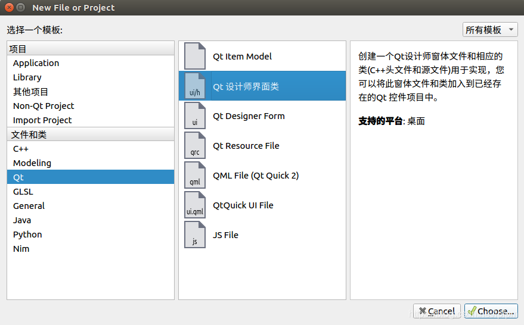Select 其他项目 category
This screenshot has width=524, height=325.
pyautogui.click(x=91, y=92)
